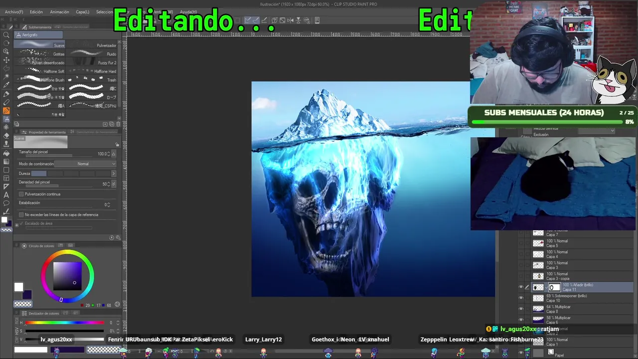638x359 pixels.
Task: Hide layer Capa 11
Action: coord(521,287)
